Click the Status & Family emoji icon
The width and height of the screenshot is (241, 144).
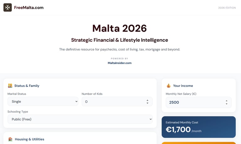pos(10,86)
